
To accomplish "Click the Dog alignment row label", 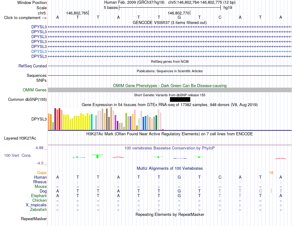I will click(43, 191).
